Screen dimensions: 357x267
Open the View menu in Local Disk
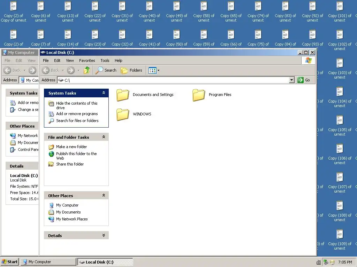tap(70, 60)
